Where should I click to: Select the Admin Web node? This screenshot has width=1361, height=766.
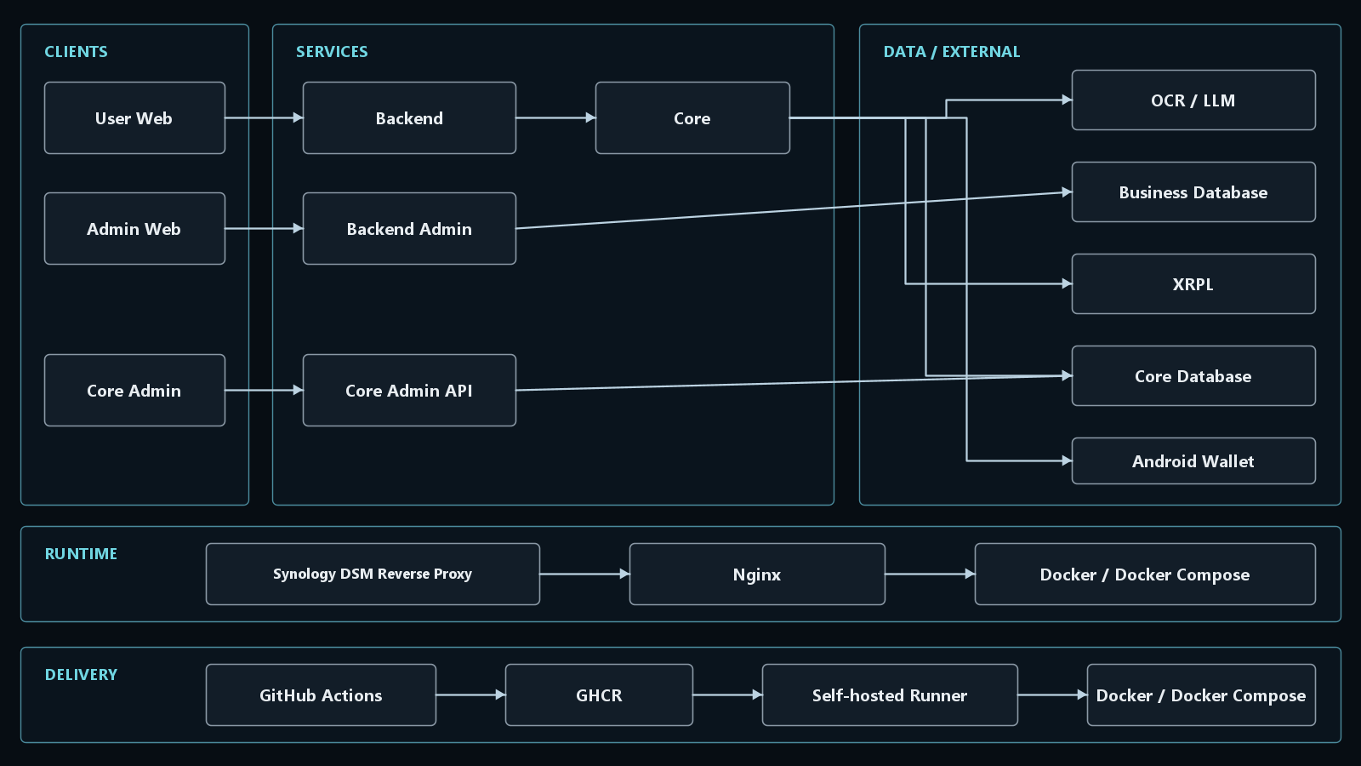point(134,229)
